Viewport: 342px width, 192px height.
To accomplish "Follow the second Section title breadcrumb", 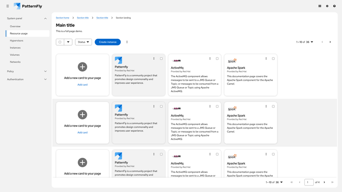I will (102, 18).
